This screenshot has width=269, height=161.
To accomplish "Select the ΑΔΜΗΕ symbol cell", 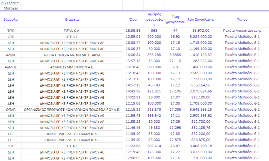I will (x=11, y=67).
